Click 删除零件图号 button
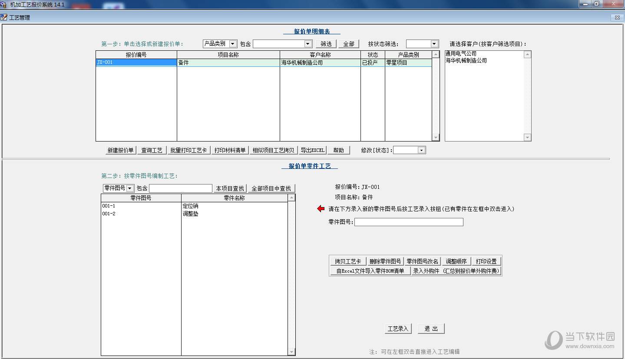Viewport: 625px width, 359px height. [x=385, y=261]
